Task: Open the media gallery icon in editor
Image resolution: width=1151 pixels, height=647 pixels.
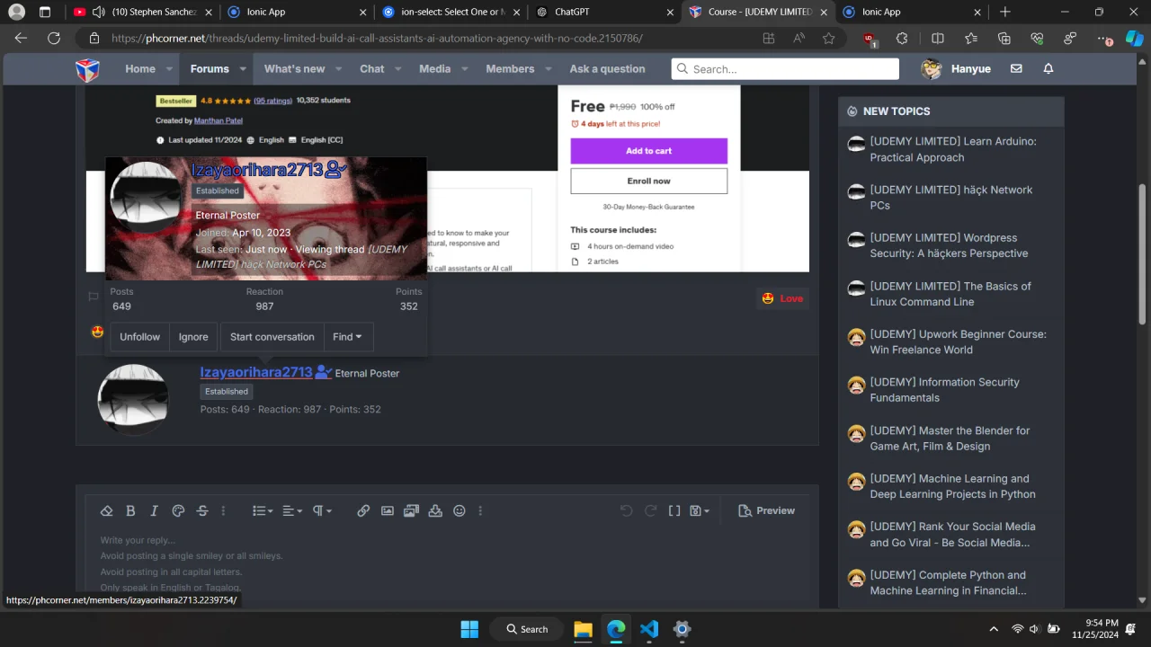Action: pos(411,510)
